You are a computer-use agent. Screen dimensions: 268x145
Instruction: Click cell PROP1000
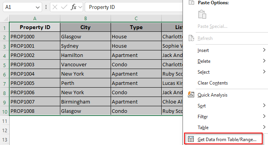coord(35,36)
